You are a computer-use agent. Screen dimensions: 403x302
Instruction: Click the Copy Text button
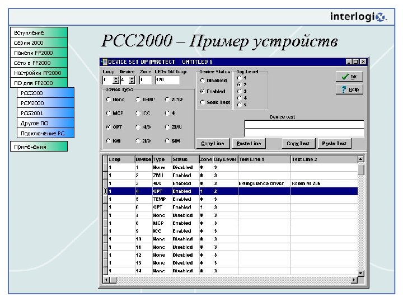(x=298, y=143)
